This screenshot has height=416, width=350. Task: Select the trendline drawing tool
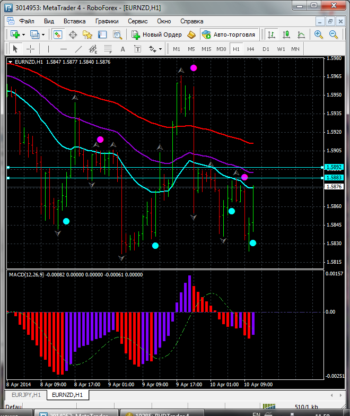point(78,49)
